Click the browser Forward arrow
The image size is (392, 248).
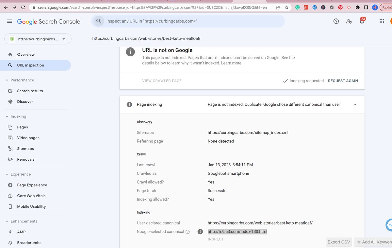pos(14,7)
